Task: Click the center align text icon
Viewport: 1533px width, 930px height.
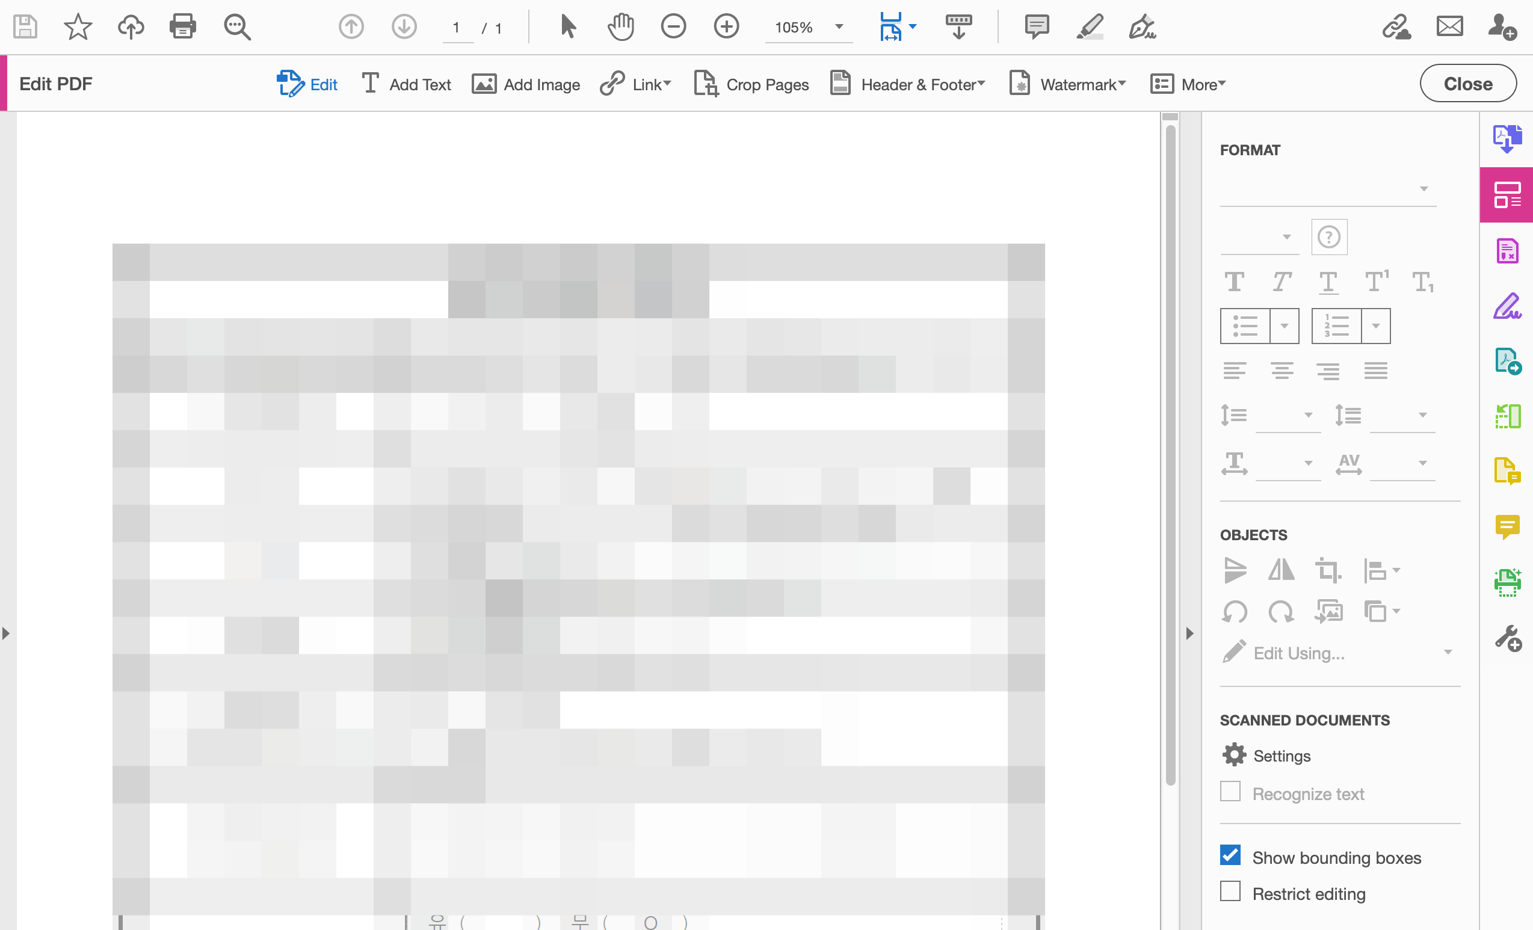Action: click(x=1282, y=371)
